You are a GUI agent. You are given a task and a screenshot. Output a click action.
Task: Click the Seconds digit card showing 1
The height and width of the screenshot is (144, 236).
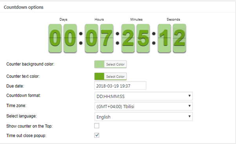164,38
